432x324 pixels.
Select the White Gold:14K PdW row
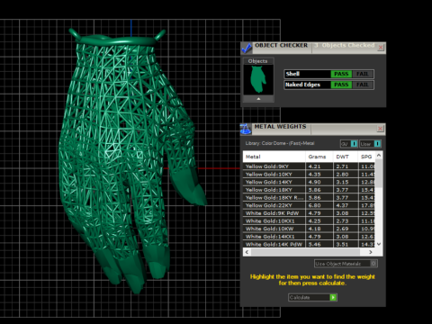309,244
